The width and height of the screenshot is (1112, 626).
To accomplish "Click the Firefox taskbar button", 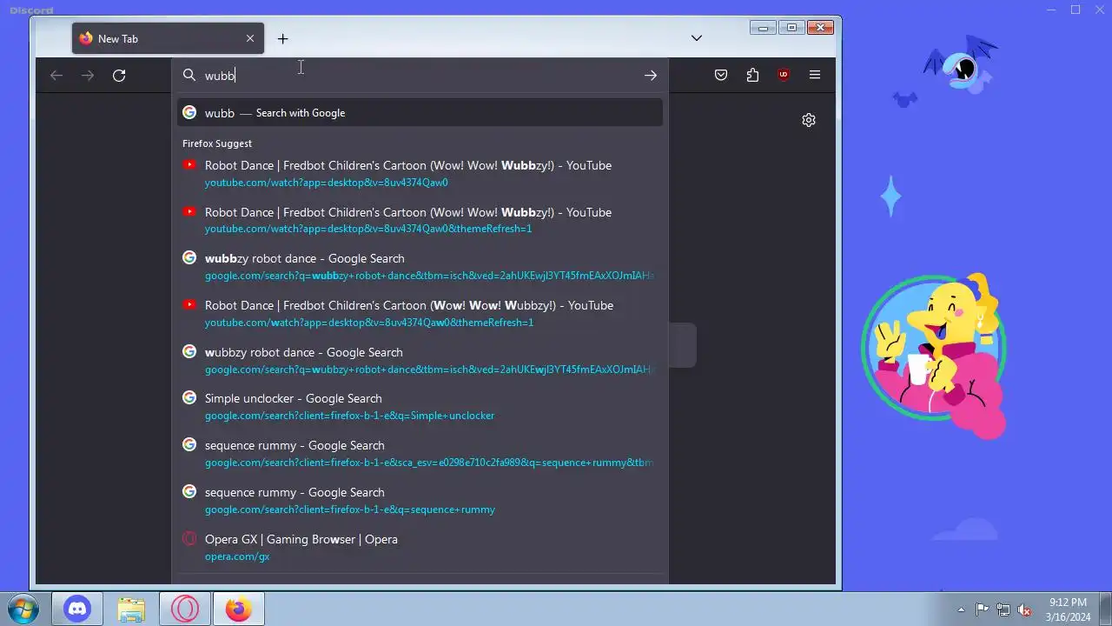I will tap(239, 609).
